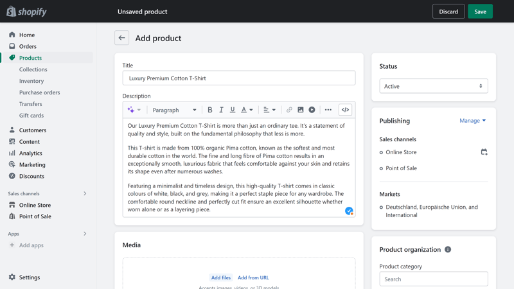The image size is (514, 289).
Task: Go to Collections in sidebar
Action: click(x=33, y=69)
